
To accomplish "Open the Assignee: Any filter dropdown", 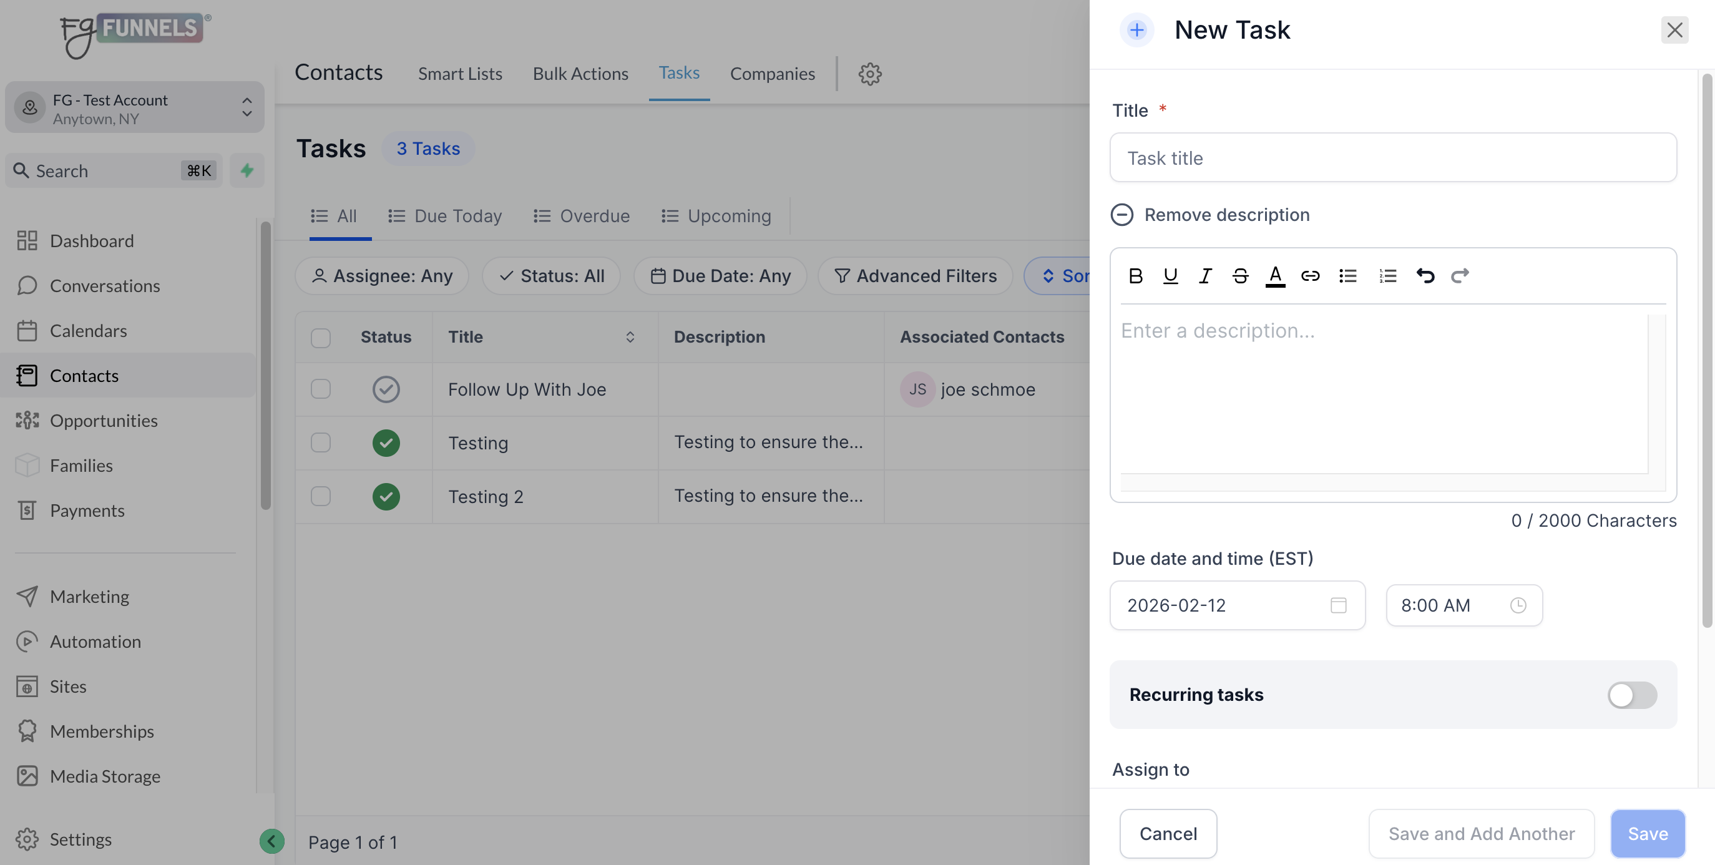I will tap(382, 276).
